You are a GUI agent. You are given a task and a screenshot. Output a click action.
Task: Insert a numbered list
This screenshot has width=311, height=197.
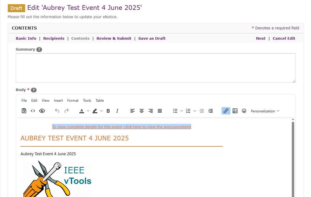pyautogui.click(x=188, y=111)
